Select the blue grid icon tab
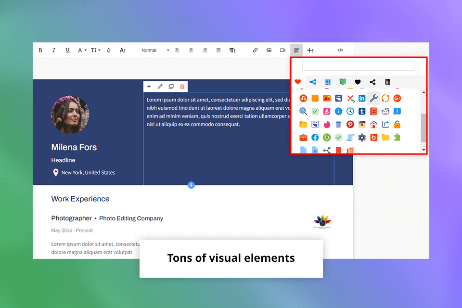This screenshot has width=462, height=308. (x=328, y=82)
